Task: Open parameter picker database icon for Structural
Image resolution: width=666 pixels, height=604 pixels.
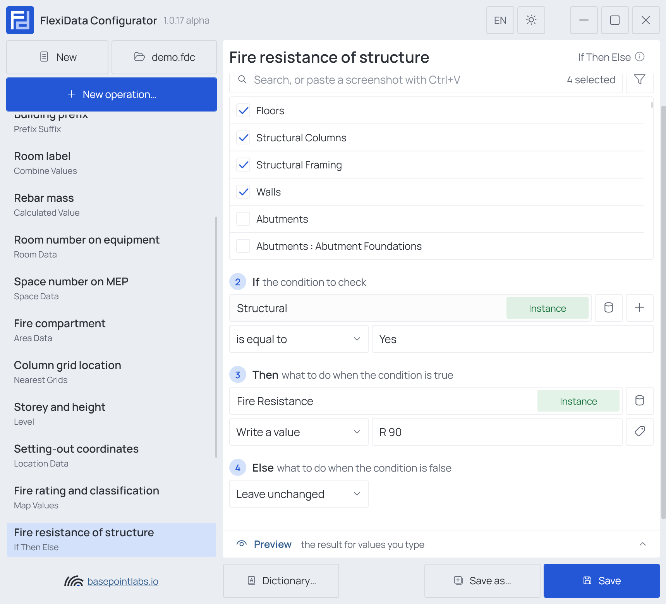Action: click(609, 308)
